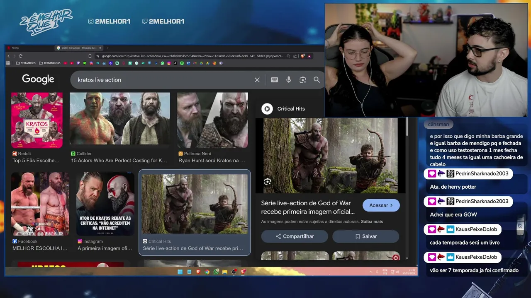
Task: Click Lens icon on preview image
Action: [268, 181]
